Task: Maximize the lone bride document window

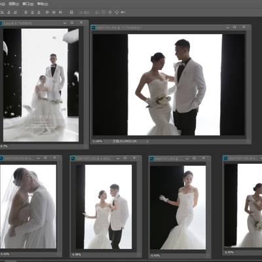Action: point(195,159)
